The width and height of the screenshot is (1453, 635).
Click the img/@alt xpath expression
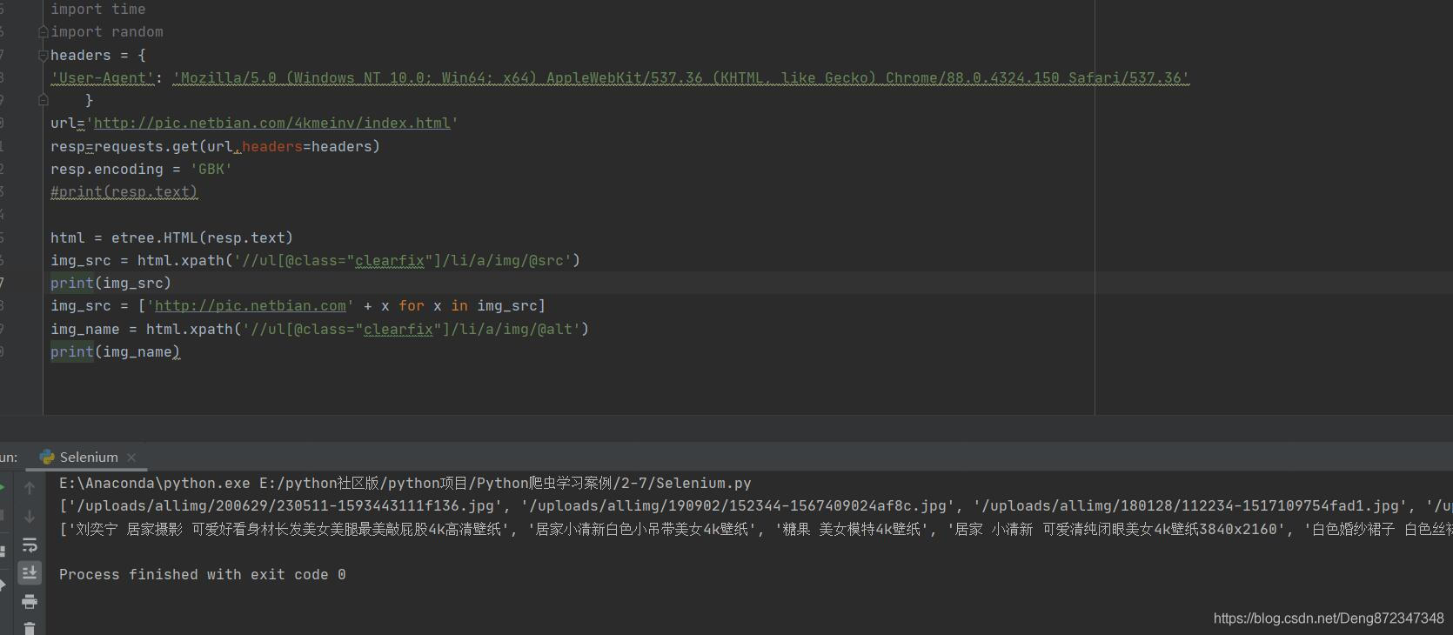point(412,329)
